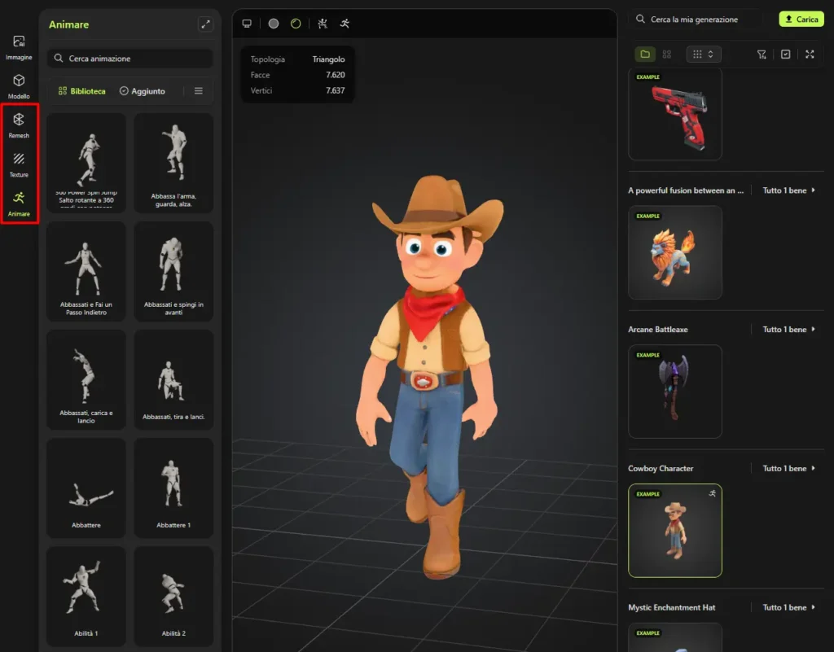Viewport: 834px width, 652px height.
Task: Open the animation list options menu
Action: [198, 90]
